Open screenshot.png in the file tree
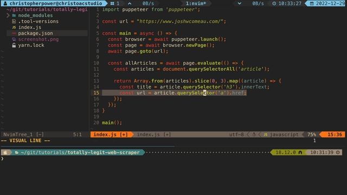This screenshot has width=347, height=195. point(38,40)
